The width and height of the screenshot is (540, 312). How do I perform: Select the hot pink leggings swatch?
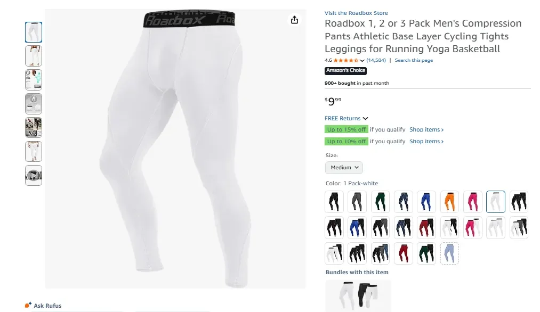[x=472, y=202]
